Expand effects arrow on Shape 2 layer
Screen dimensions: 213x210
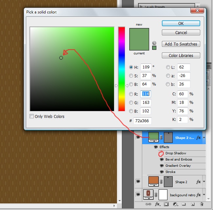[204, 181]
